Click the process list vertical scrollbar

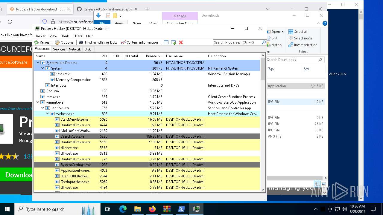click(263, 69)
